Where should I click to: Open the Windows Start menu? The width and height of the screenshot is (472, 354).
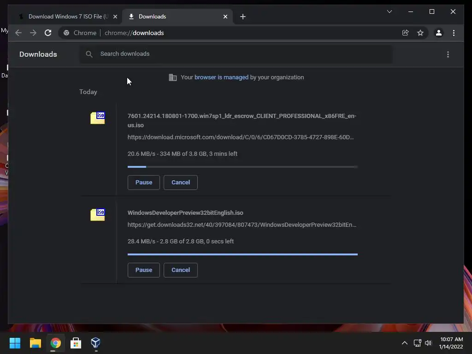pos(15,343)
